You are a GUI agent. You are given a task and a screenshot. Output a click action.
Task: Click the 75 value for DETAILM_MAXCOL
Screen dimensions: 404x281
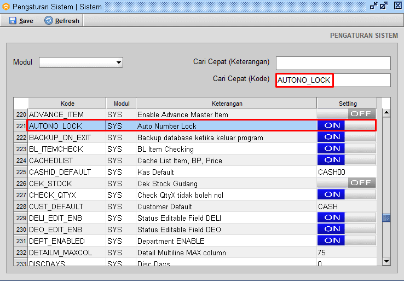tap(347, 253)
